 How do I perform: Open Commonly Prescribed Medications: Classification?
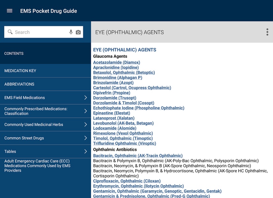pos(46,111)
